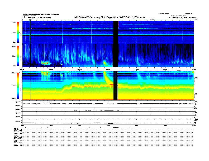Image resolution: width=209 pixels, height=161 pixels.
Task: Click the bright drifting burst in RAD1 before 12:00
Action: [106, 63]
